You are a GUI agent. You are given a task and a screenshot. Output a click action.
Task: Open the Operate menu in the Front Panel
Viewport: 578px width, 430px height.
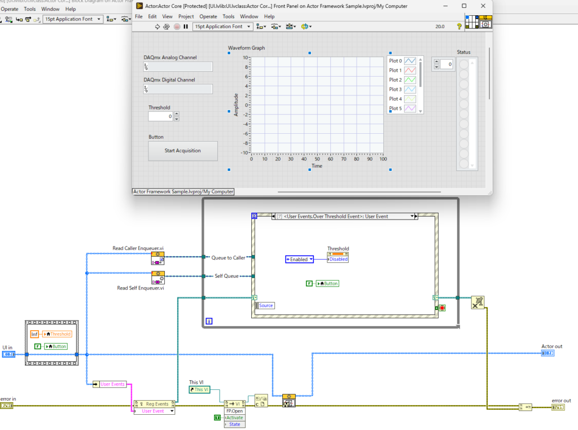pyautogui.click(x=208, y=16)
